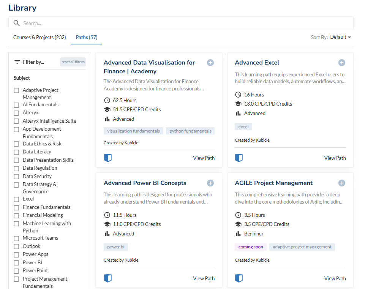This screenshot has width=376, height=289.
Task: Add Advanced Power BI Concepts path via plus icon
Action: (210, 183)
